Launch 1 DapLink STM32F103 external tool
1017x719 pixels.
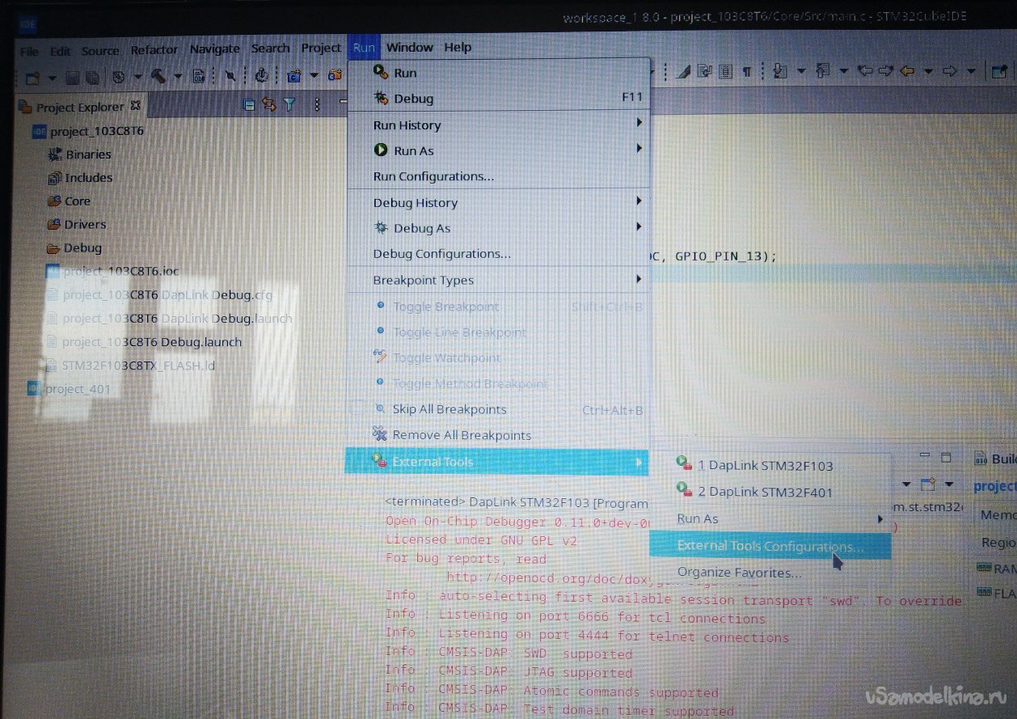(x=770, y=465)
